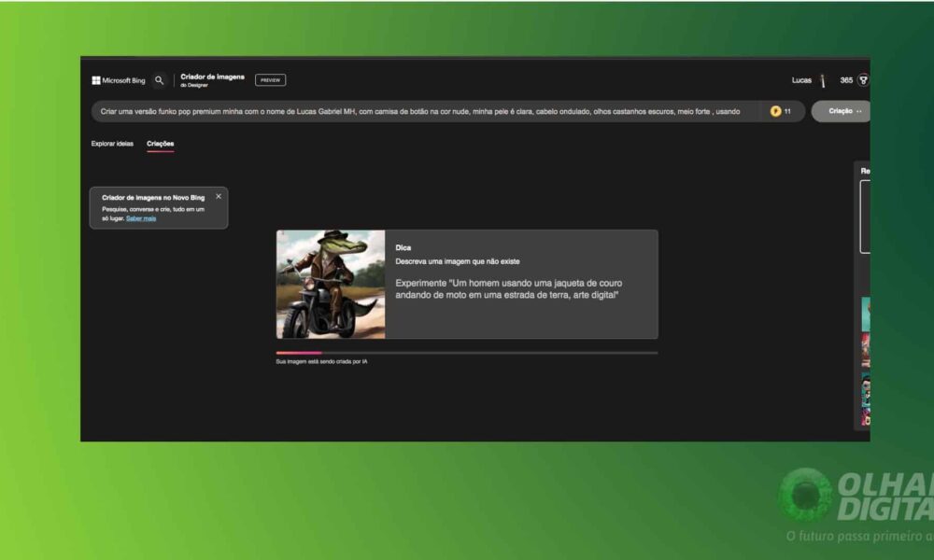Switch to Explorar ideias tab

click(x=112, y=144)
